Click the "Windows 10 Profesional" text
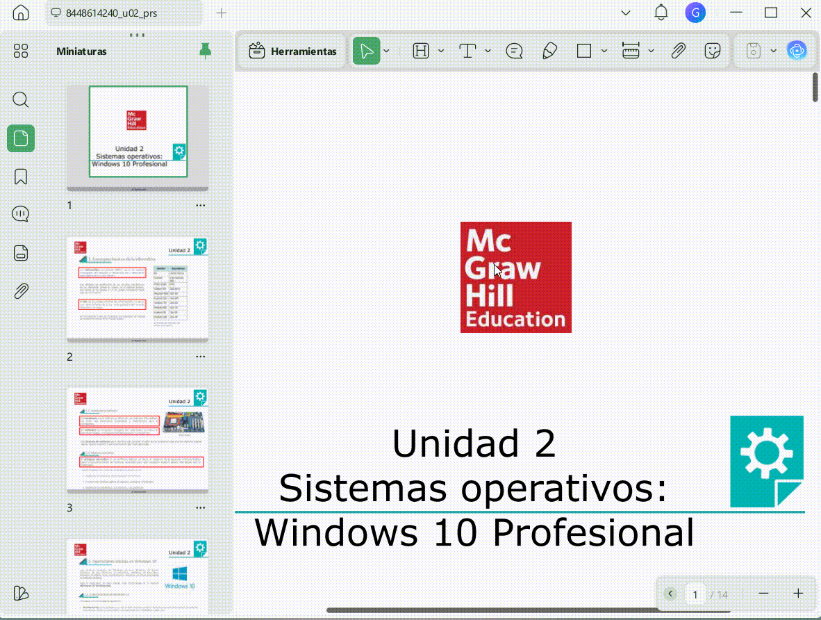 pyautogui.click(x=474, y=532)
